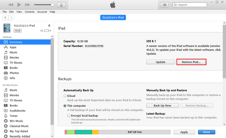Eject the iPad using eject icon
This screenshot has height=138, width=226.
click(x=49, y=25)
